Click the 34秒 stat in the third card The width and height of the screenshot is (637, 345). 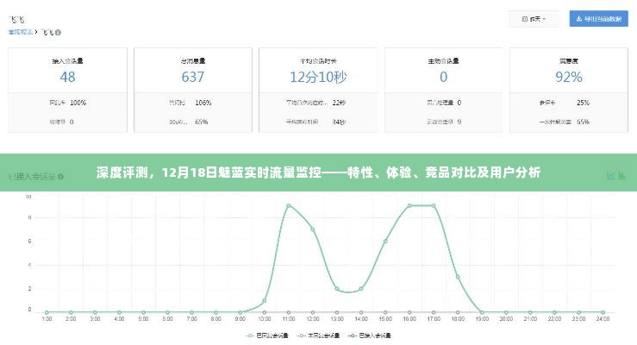pyautogui.click(x=339, y=122)
